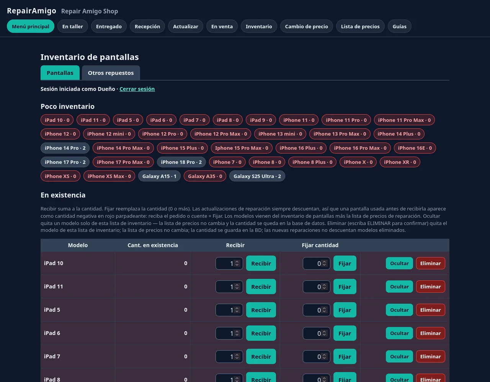The width and height of the screenshot is (490, 382).
Task: Click the Cerrar sesión link
Action: coord(137,89)
